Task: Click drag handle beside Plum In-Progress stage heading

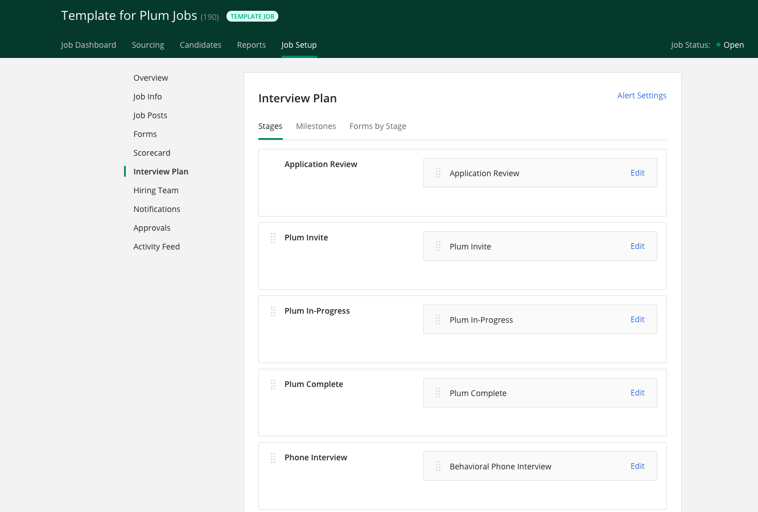Action: [x=273, y=311]
